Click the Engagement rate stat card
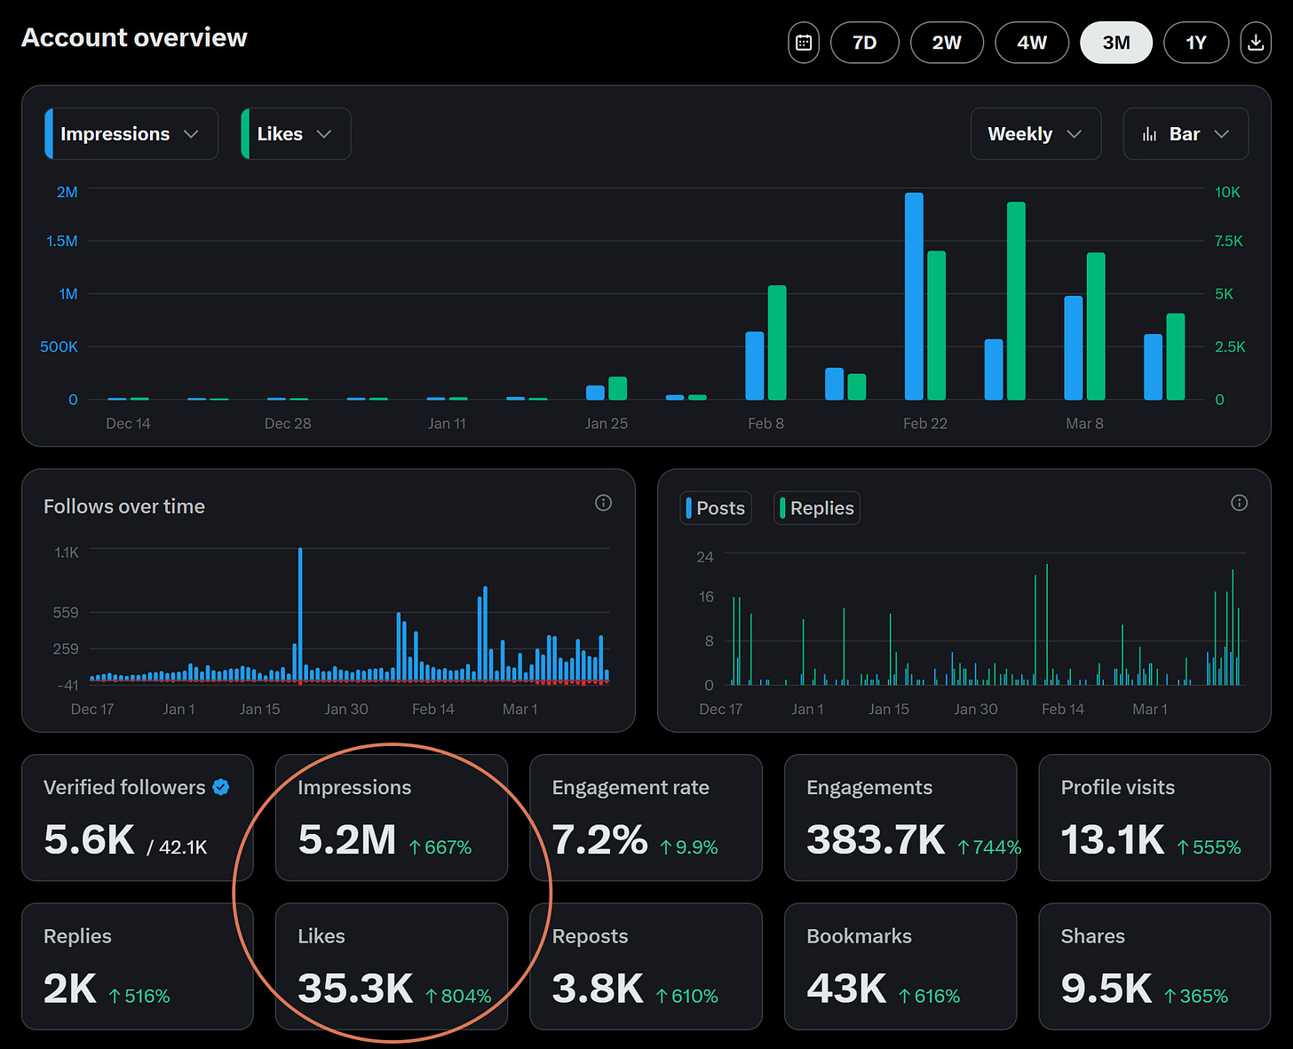1293x1049 pixels. coord(646,817)
